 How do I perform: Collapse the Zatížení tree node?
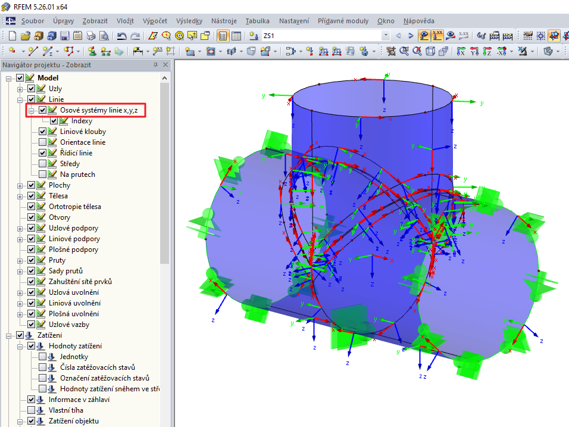(9, 336)
